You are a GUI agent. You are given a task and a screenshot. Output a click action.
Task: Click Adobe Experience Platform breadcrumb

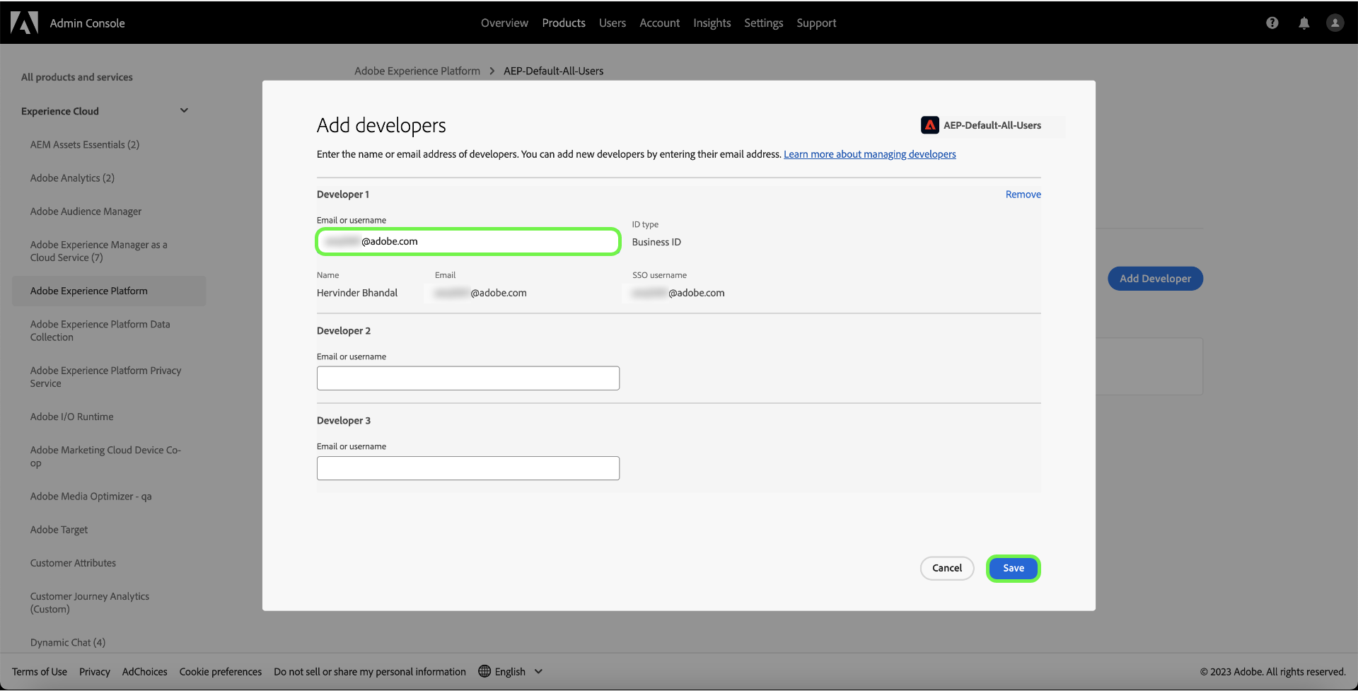(417, 71)
